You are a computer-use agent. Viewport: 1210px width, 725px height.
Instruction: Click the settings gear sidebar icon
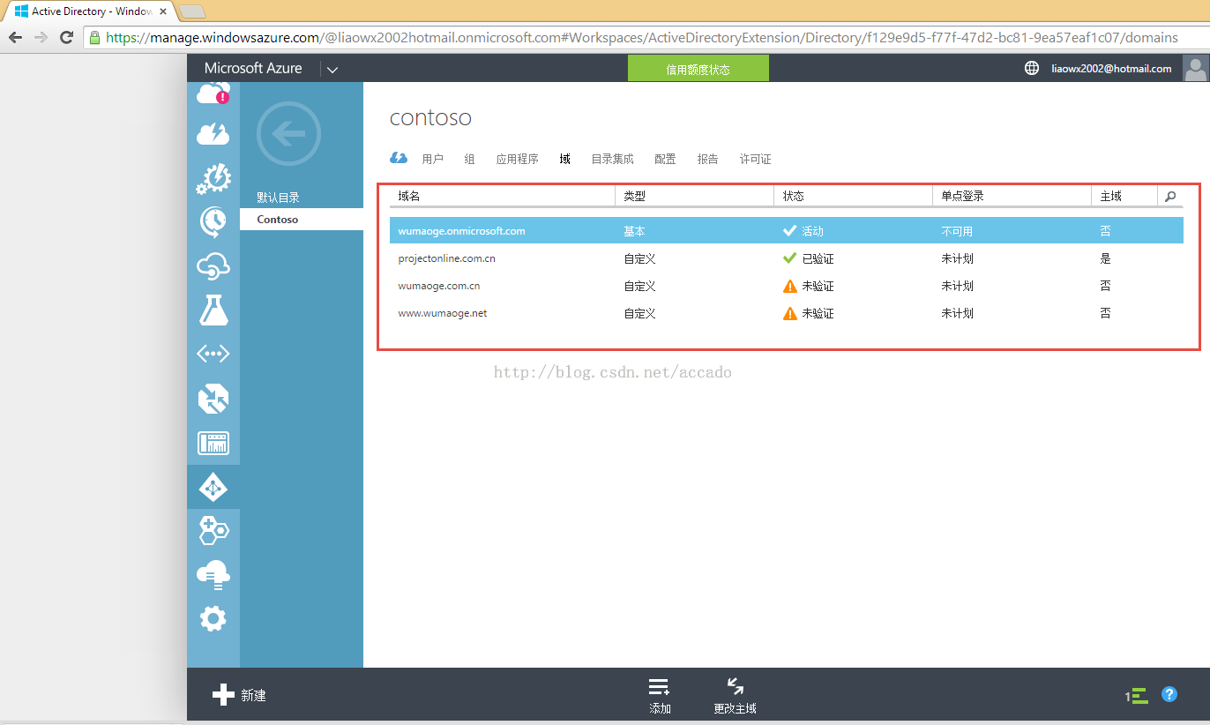click(x=213, y=618)
